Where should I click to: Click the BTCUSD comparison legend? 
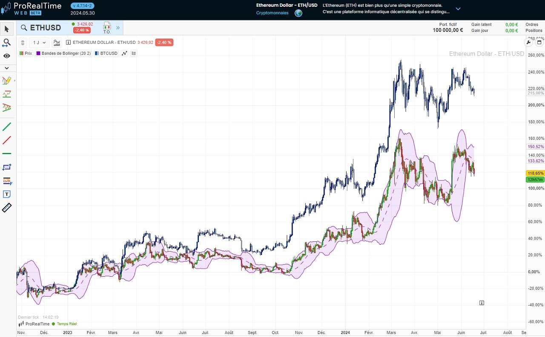pos(106,54)
